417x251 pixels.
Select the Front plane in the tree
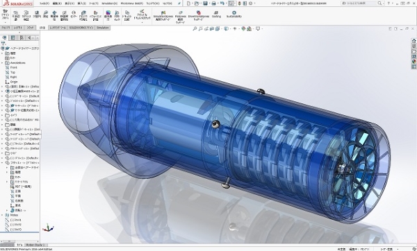tap(13, 68)
